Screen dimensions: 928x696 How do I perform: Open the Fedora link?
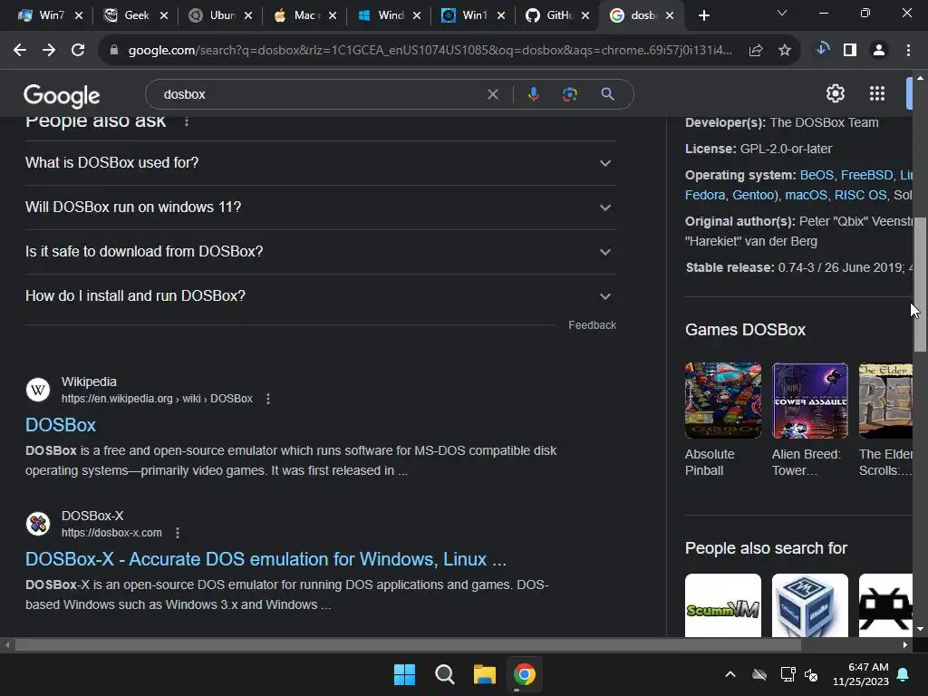tap(705, 195)
